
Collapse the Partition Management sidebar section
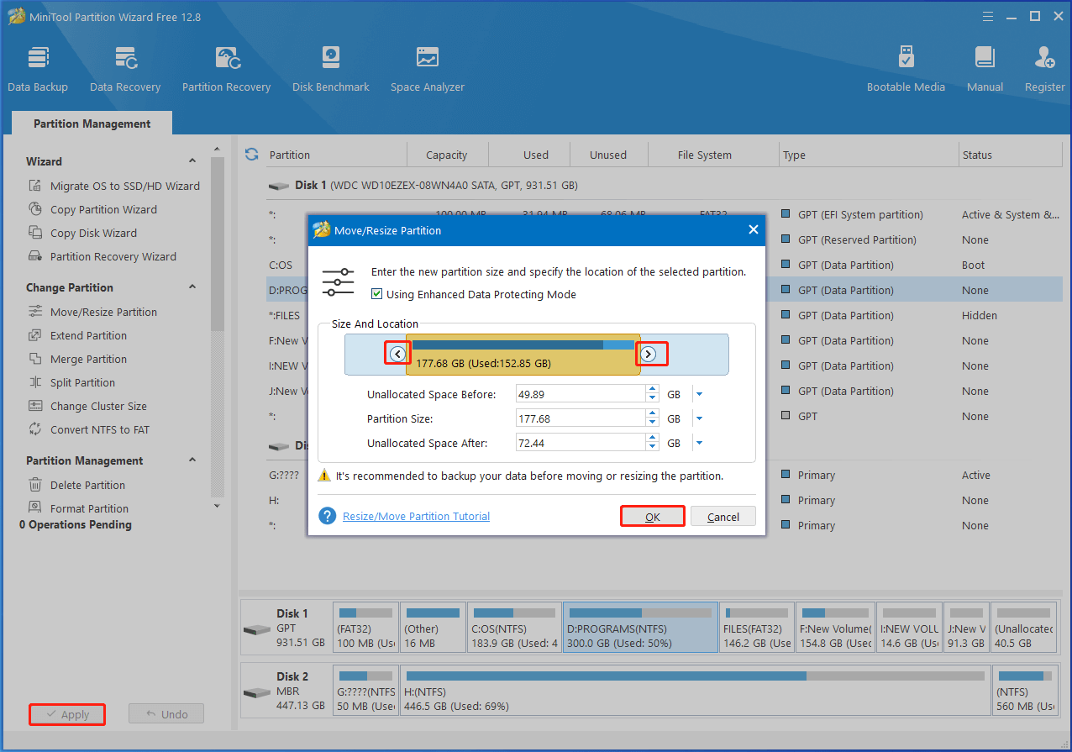(192, 460)
